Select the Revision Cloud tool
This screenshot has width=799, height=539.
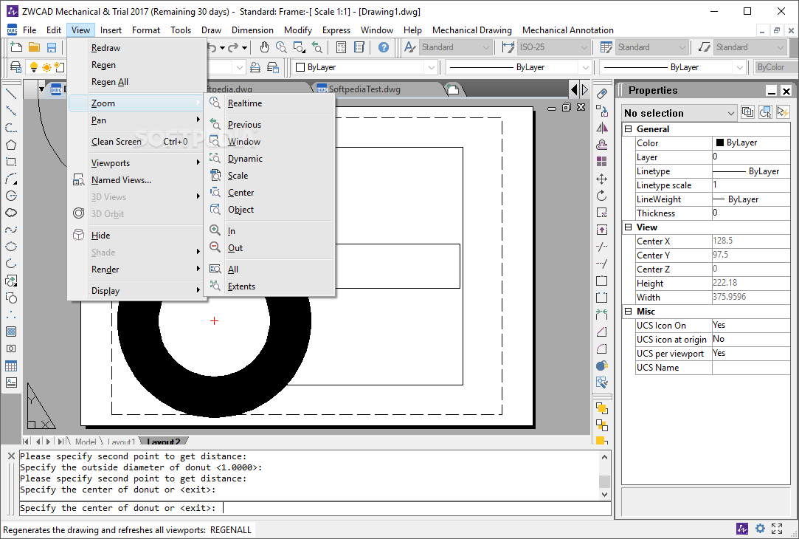point(11,213)
